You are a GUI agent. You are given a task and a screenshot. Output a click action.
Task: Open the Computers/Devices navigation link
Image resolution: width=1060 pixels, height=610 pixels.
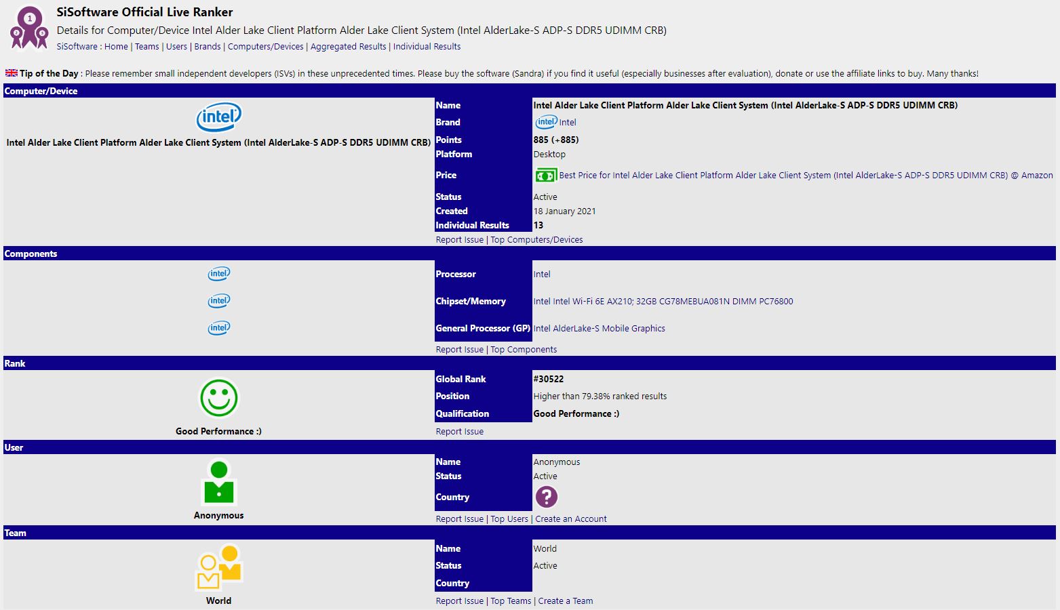tap(266, 47)
